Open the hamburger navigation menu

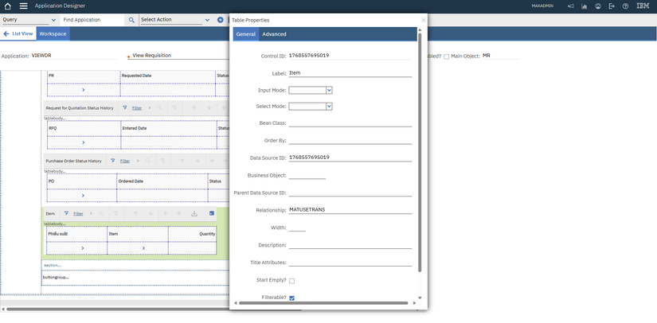click(23, 6)
